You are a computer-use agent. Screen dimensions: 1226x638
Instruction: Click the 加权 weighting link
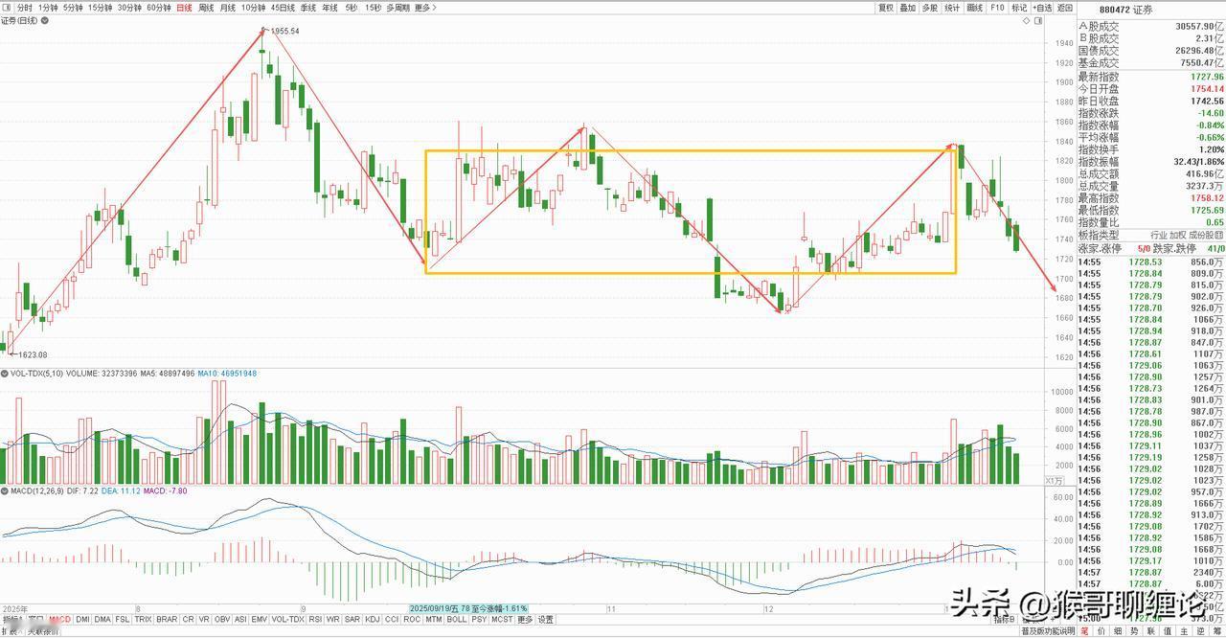tap(1178, 235)
